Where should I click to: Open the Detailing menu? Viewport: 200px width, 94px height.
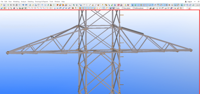tap(31, 2)
